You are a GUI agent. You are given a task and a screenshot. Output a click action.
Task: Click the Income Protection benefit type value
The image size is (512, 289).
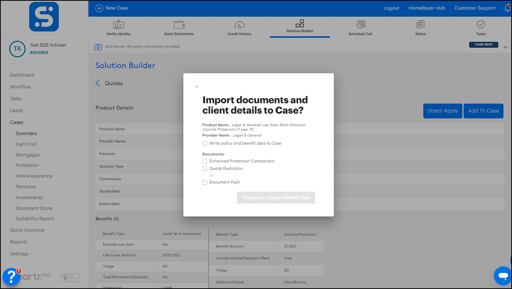tap(301, 235)
